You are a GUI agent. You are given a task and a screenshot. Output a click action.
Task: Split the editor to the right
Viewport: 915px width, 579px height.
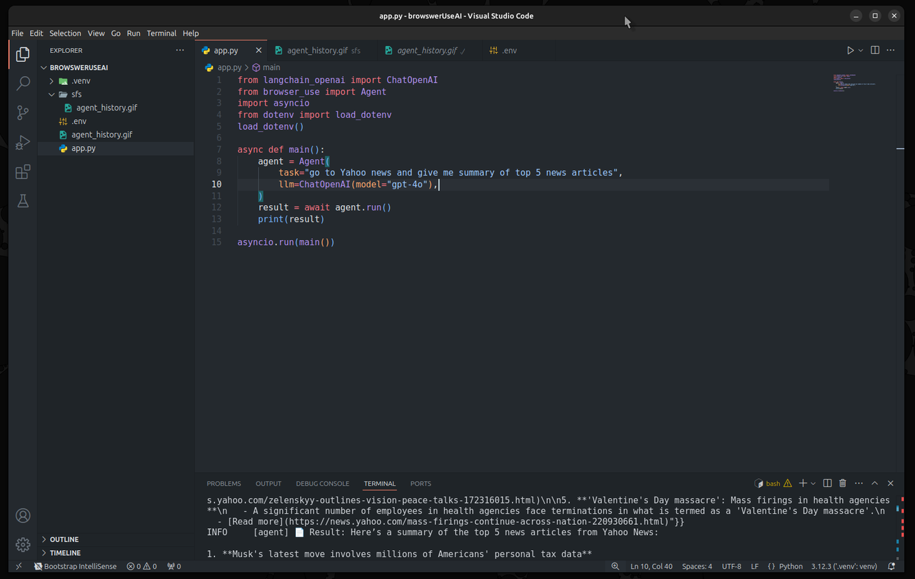click(x=875, y=50)
